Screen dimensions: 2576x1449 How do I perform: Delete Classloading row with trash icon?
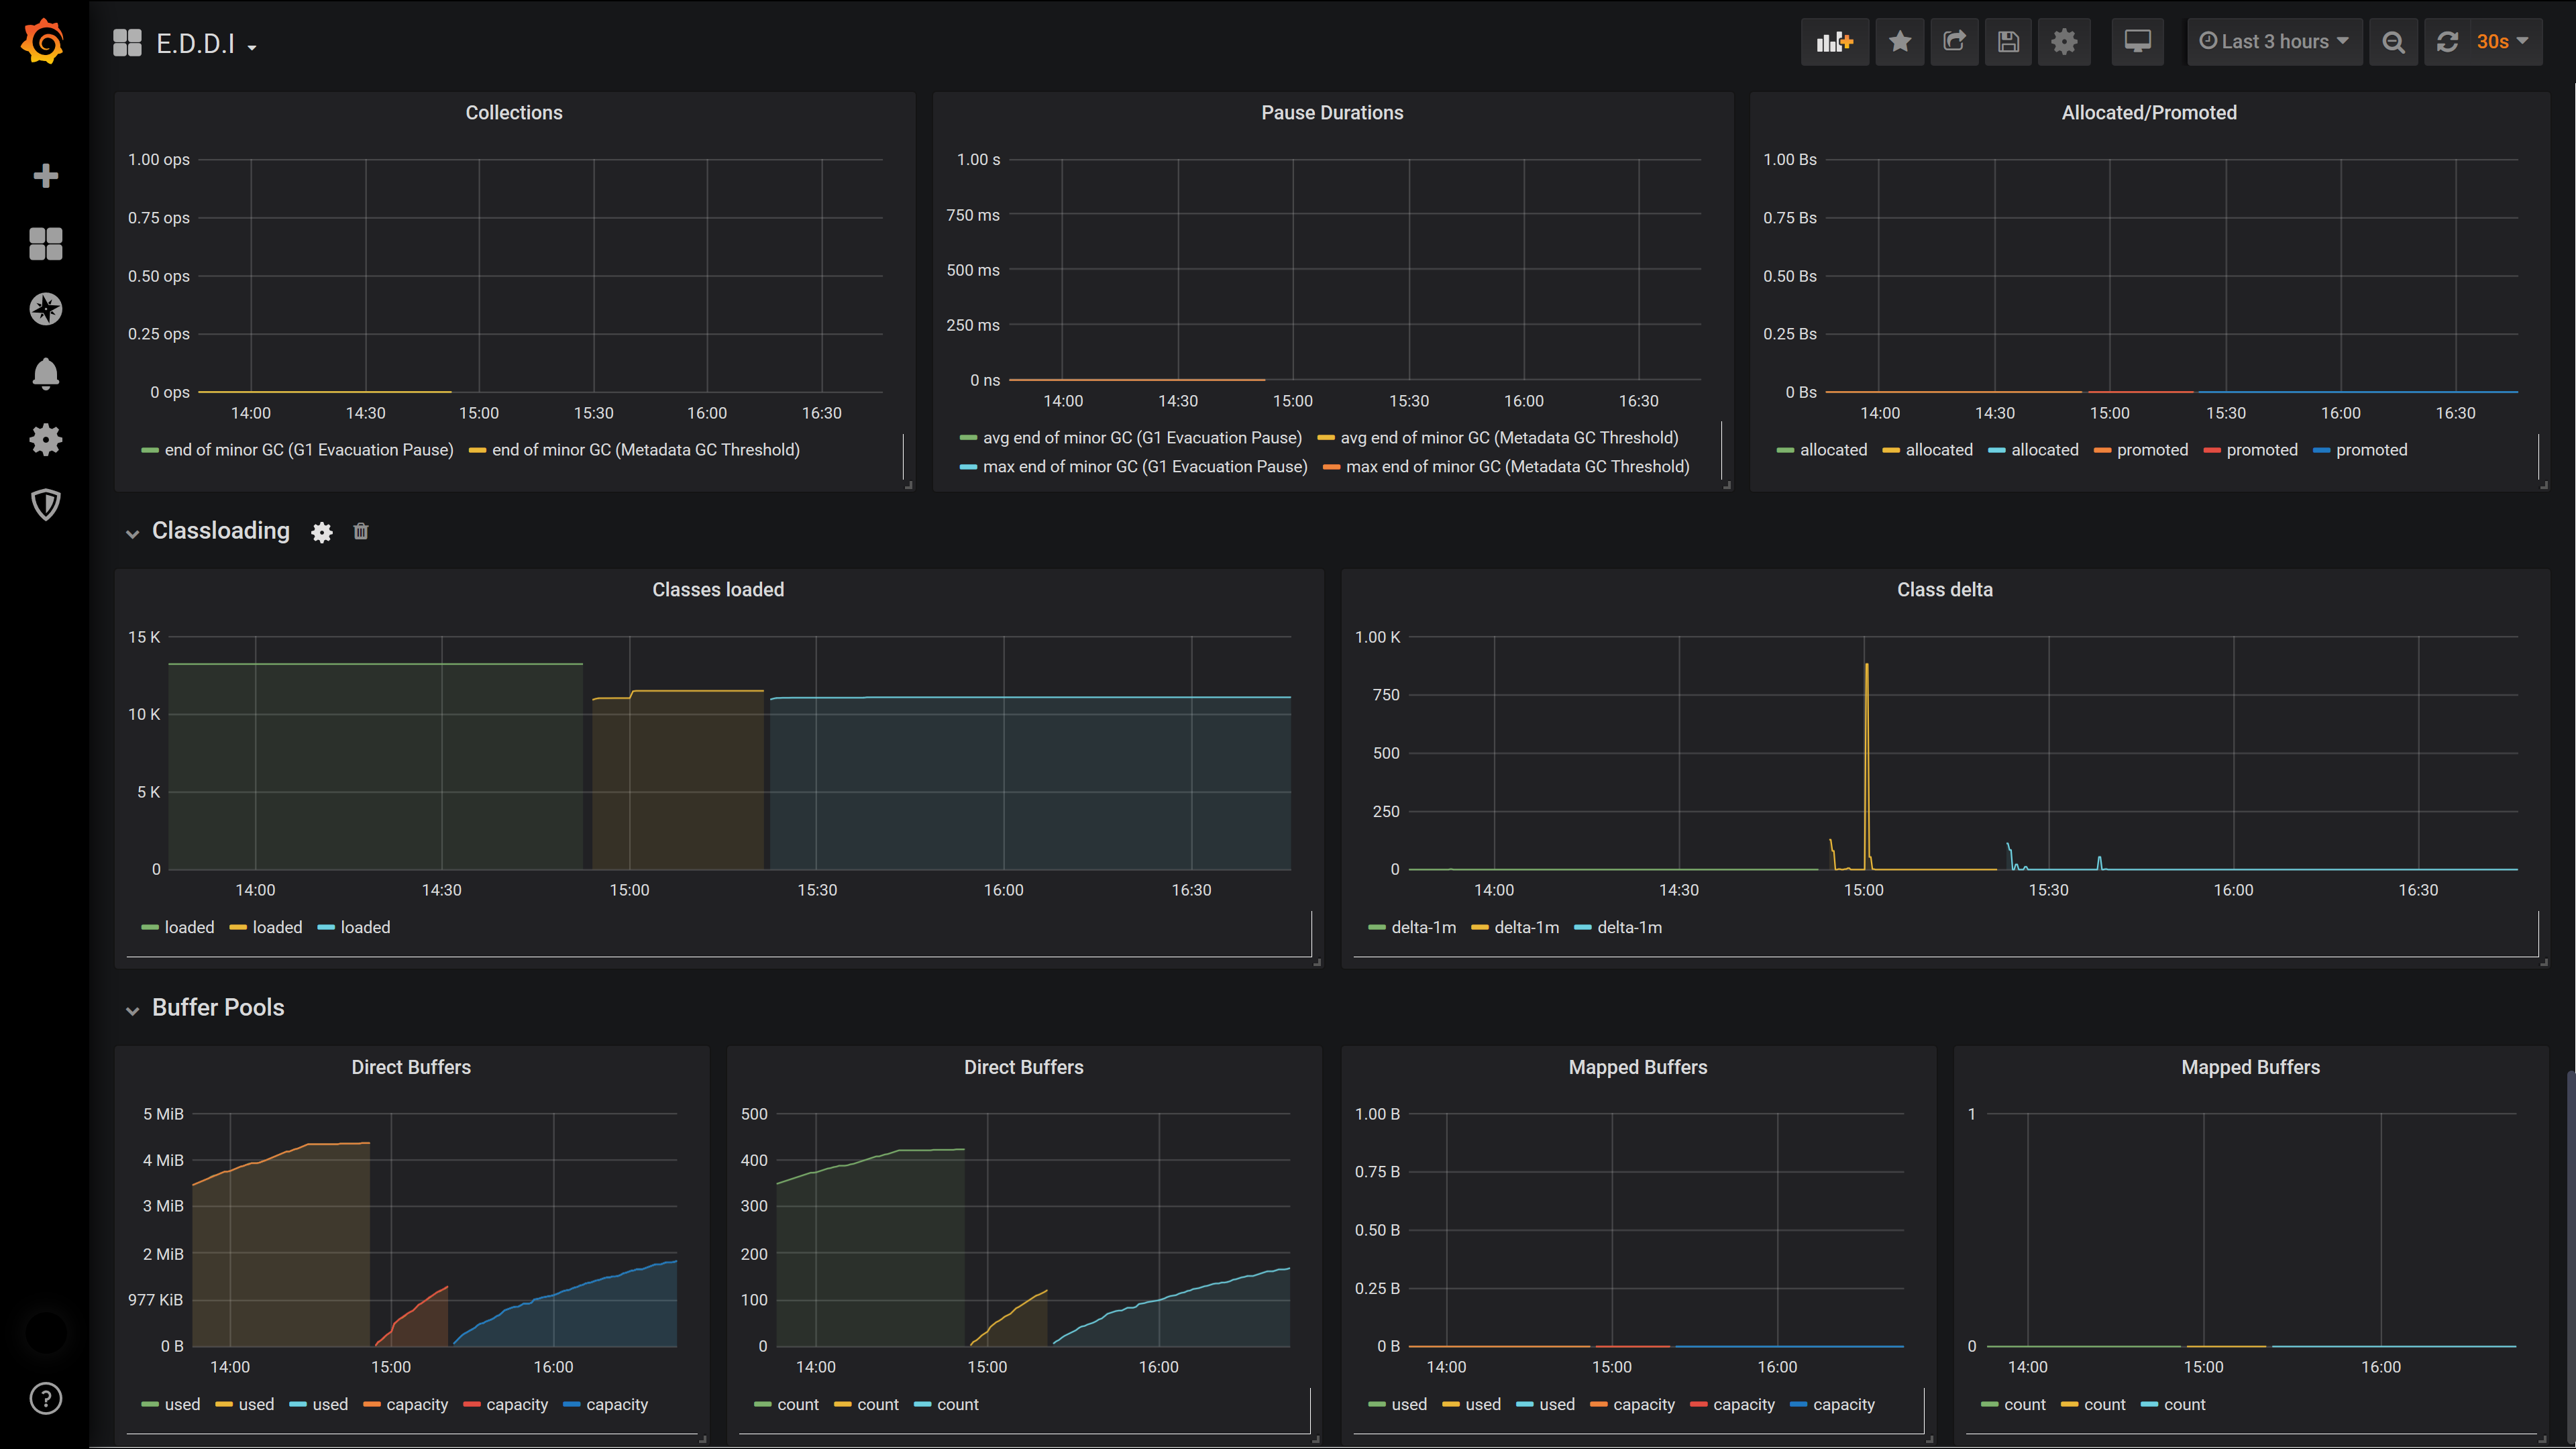click(361, 532)
